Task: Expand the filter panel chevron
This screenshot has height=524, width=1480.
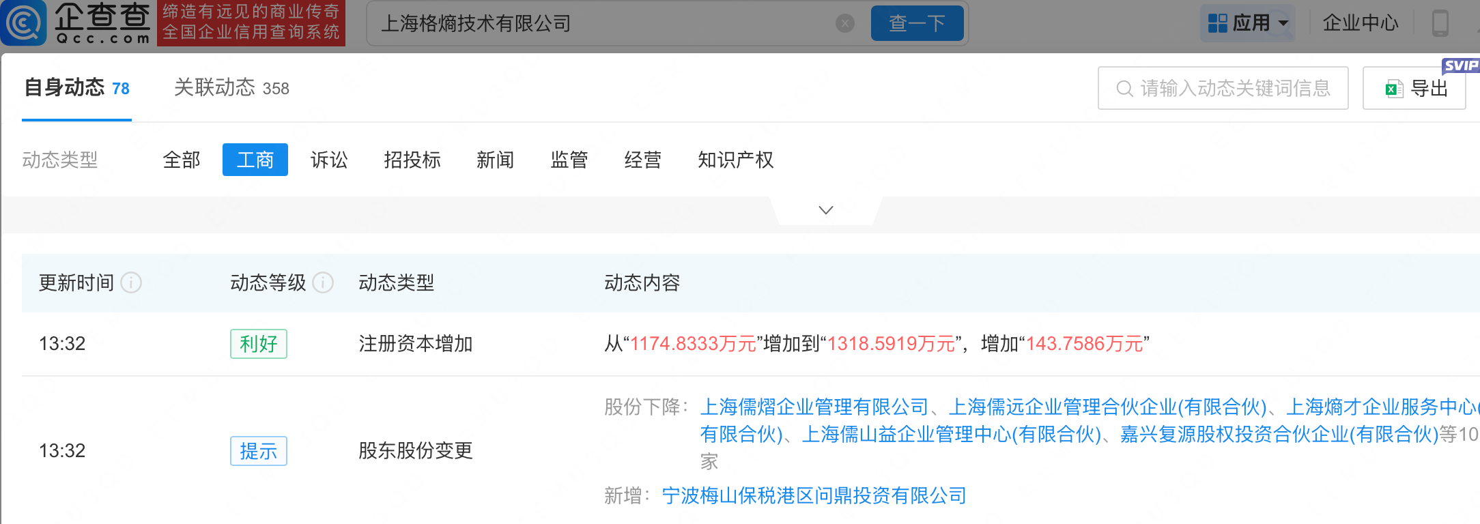Action: 826,210
